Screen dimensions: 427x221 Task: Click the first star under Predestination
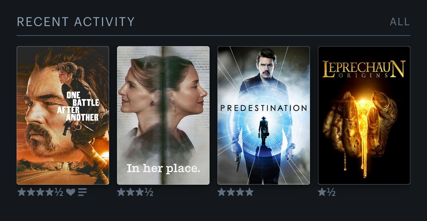(x=222, y=192)
